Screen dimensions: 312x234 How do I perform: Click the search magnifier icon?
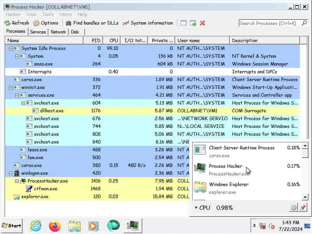click(x=304, y=23)
